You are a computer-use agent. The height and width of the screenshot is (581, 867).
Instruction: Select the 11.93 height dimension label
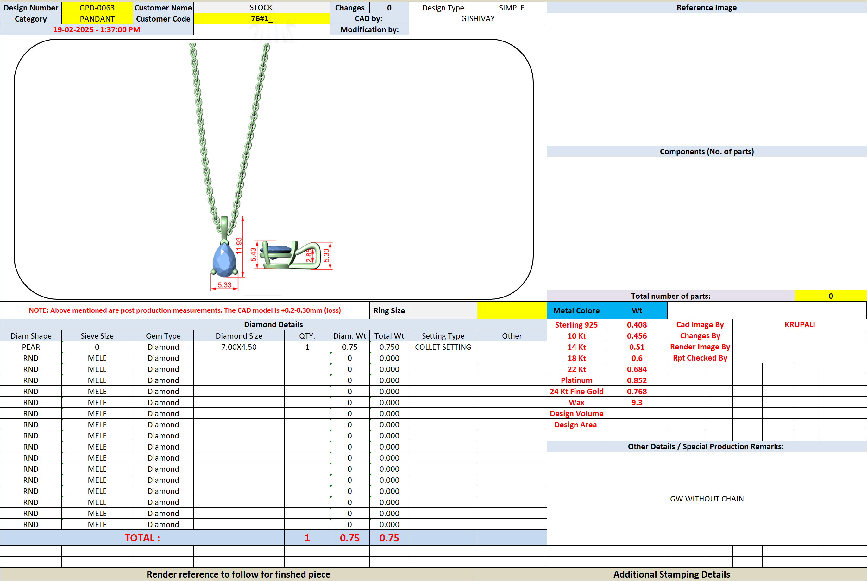click(239, 246)
